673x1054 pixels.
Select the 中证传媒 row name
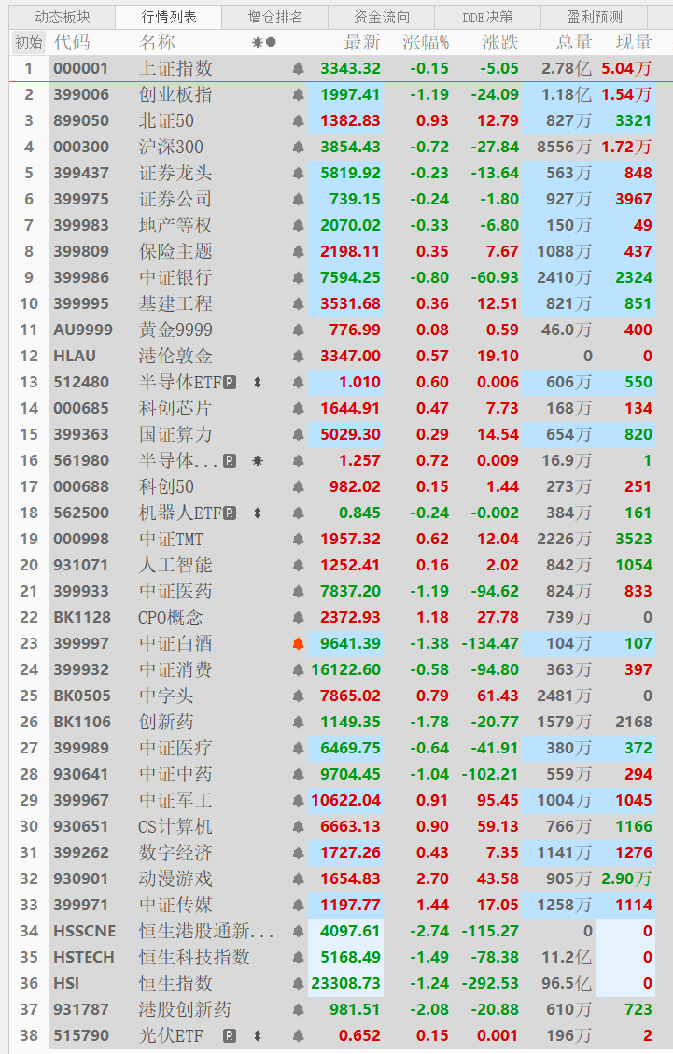pyautogui.click(x=175, y=906)
